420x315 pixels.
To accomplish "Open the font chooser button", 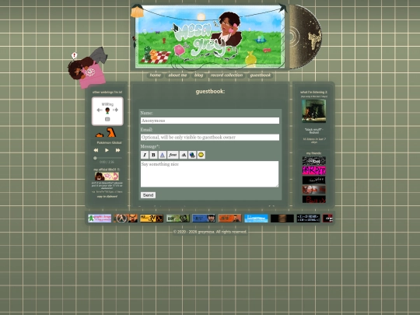I will click(173, 155).
